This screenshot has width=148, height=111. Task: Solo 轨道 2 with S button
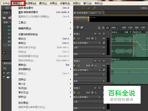coord(99,61)
